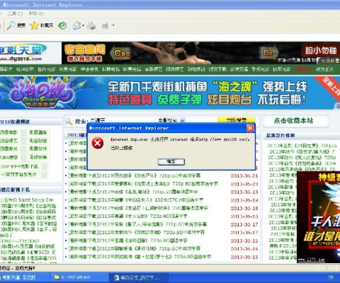Open the 动漫资源 navigation tab
This screenshot has height=283, width=340.
[196, 69]
